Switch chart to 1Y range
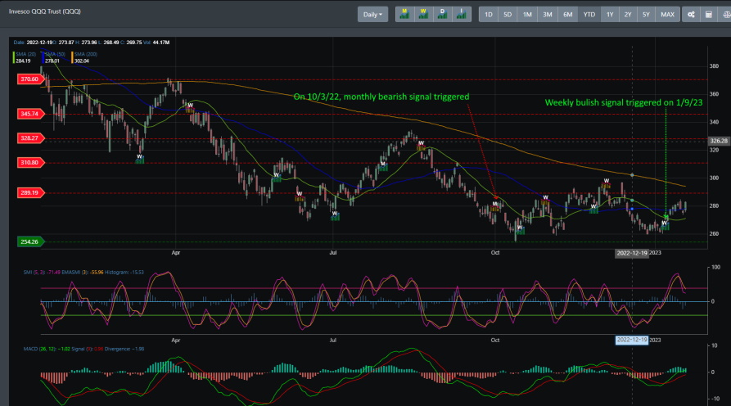731x406 pixels. (x=610, y=15)
